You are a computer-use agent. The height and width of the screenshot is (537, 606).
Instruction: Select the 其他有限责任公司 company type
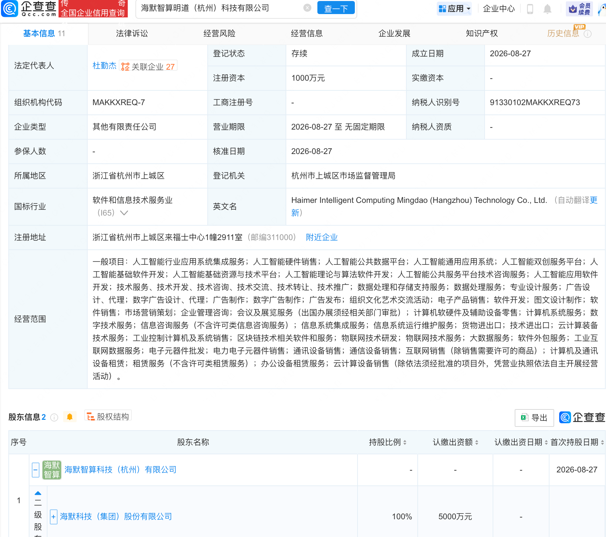[124, 127]
